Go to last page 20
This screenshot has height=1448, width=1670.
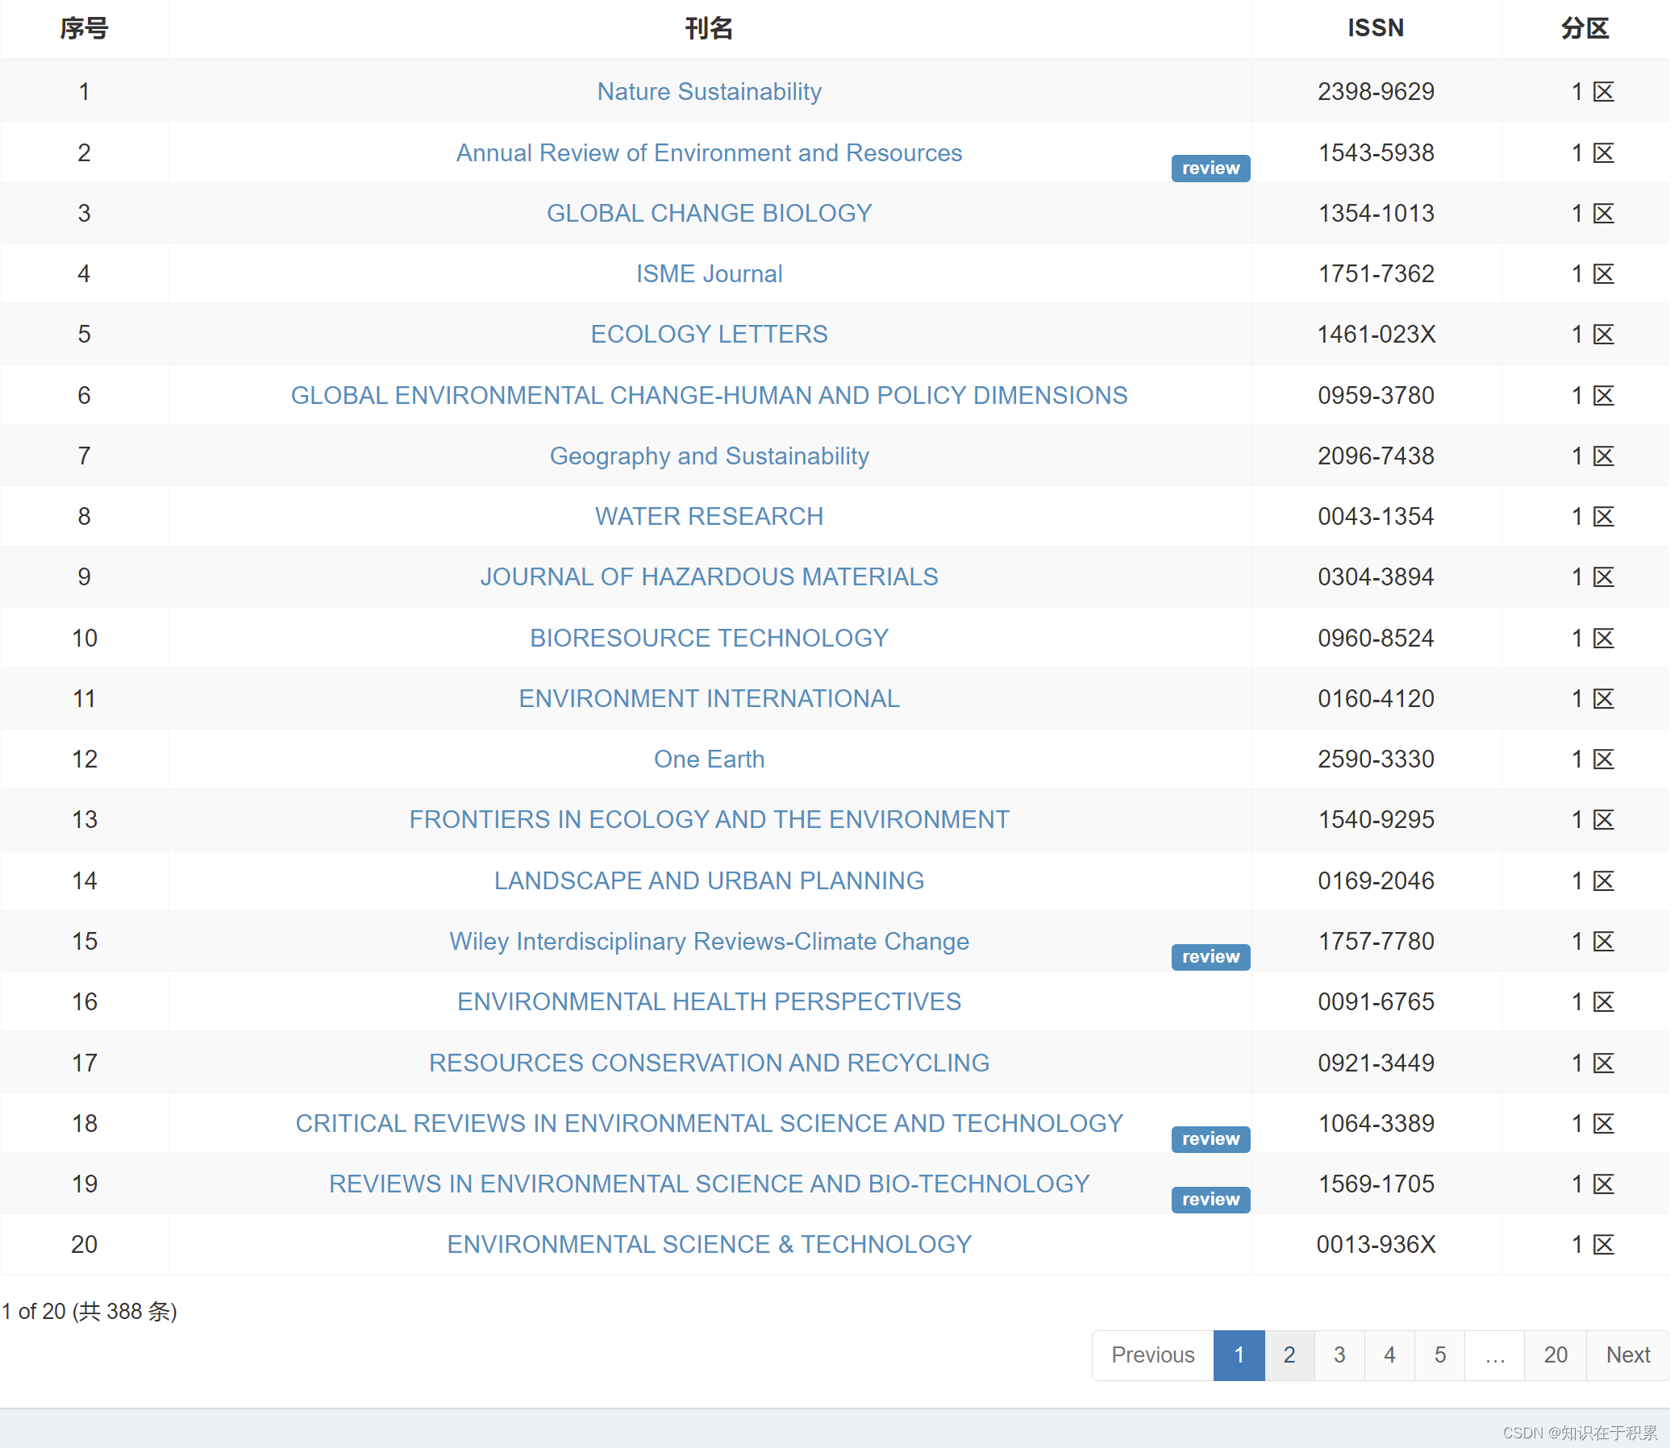pos(1555,1355)
